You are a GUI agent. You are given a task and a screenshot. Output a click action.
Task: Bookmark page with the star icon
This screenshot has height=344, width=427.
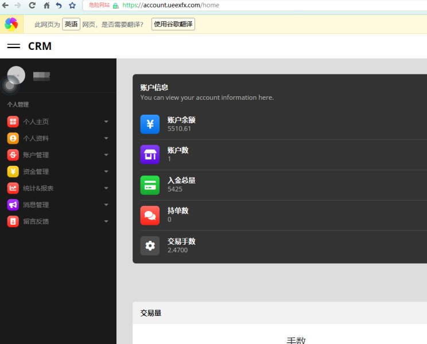click(72, 5)
